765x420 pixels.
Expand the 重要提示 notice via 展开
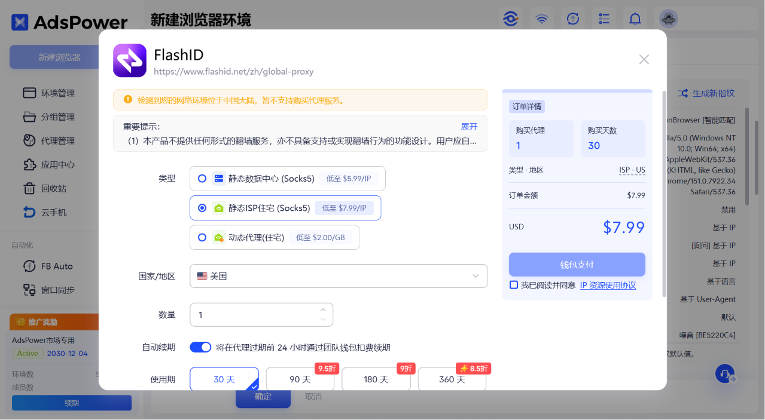click(469, 127)
